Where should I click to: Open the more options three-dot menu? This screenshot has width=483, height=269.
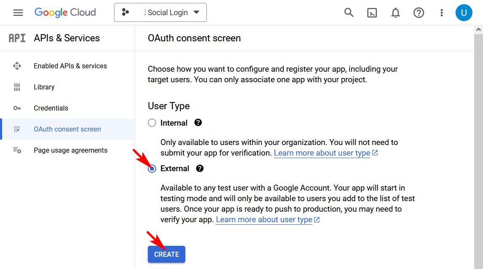coord(441,13)
